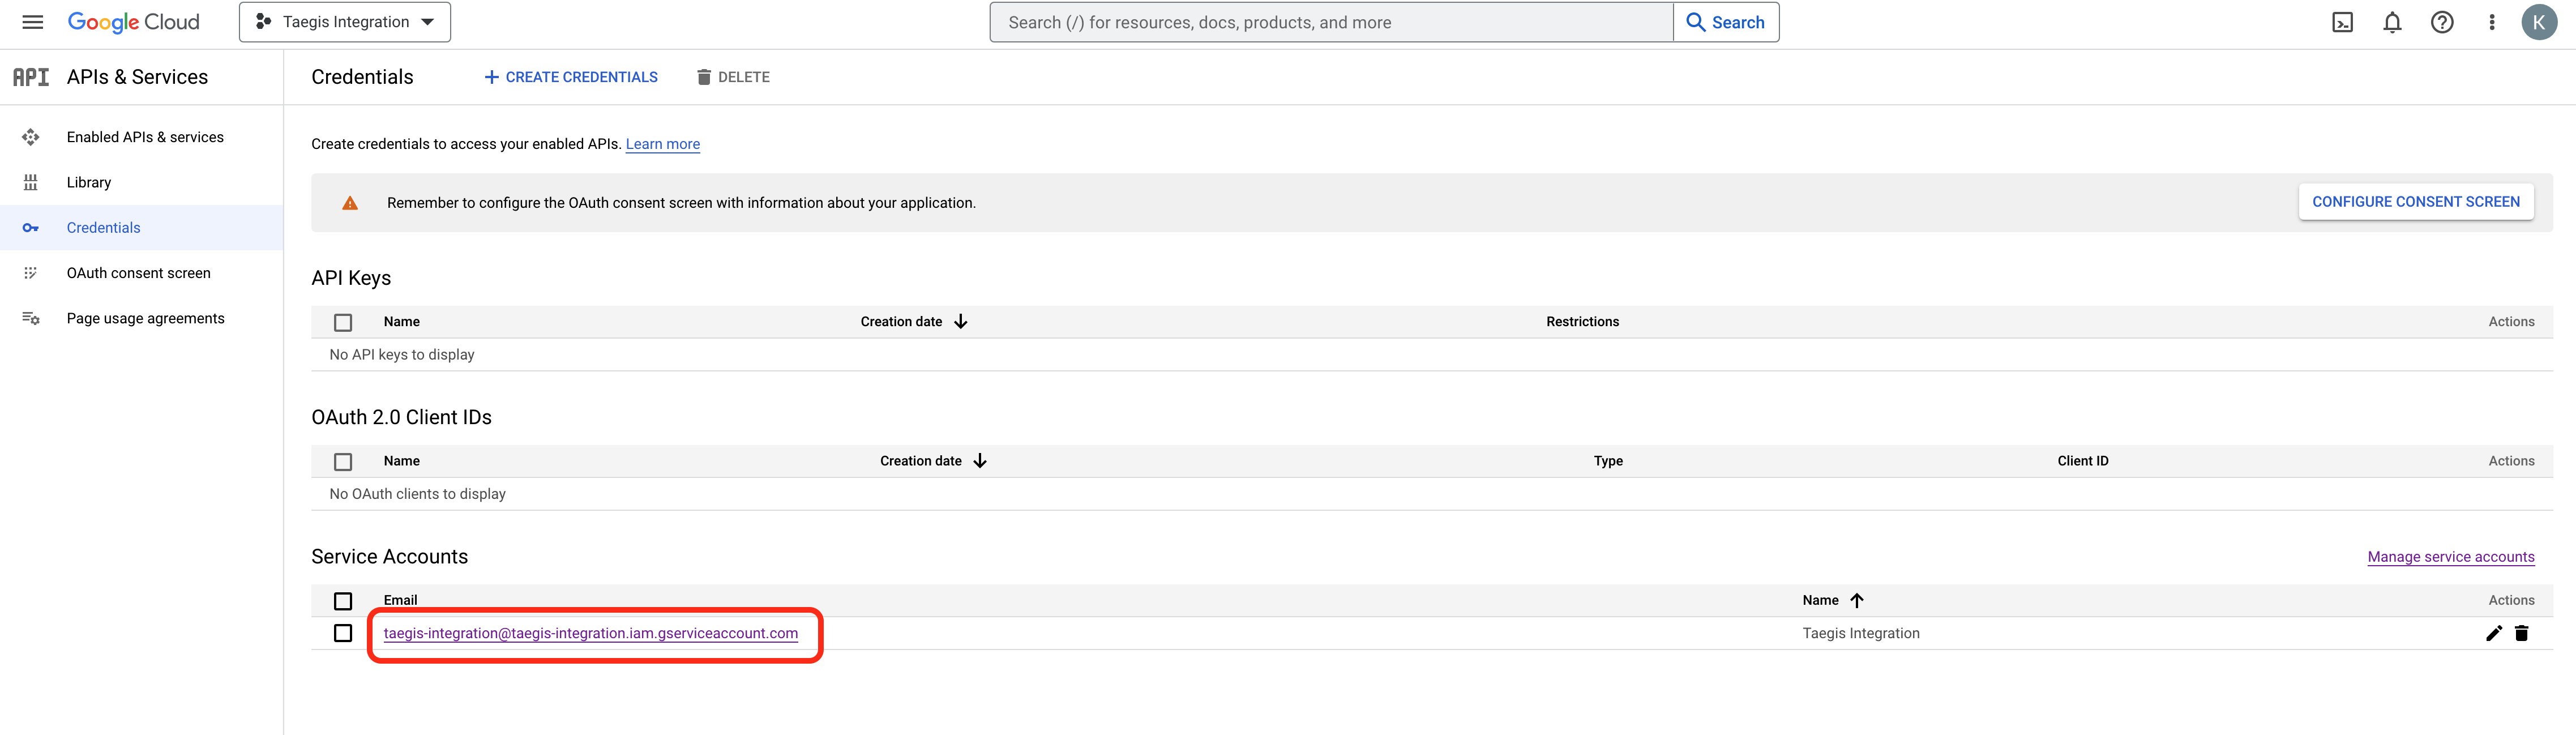Select the taegis-integration service account checkbox
This screenshot has width=2576, height=735.
(343, 633)
